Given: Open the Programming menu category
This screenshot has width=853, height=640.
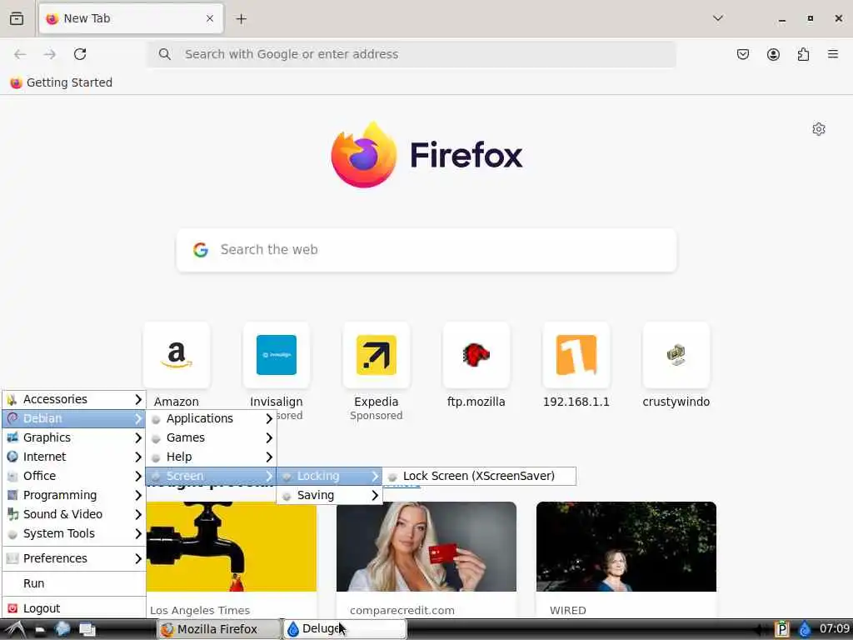Looking at the screenshot, I should [74, 495].
